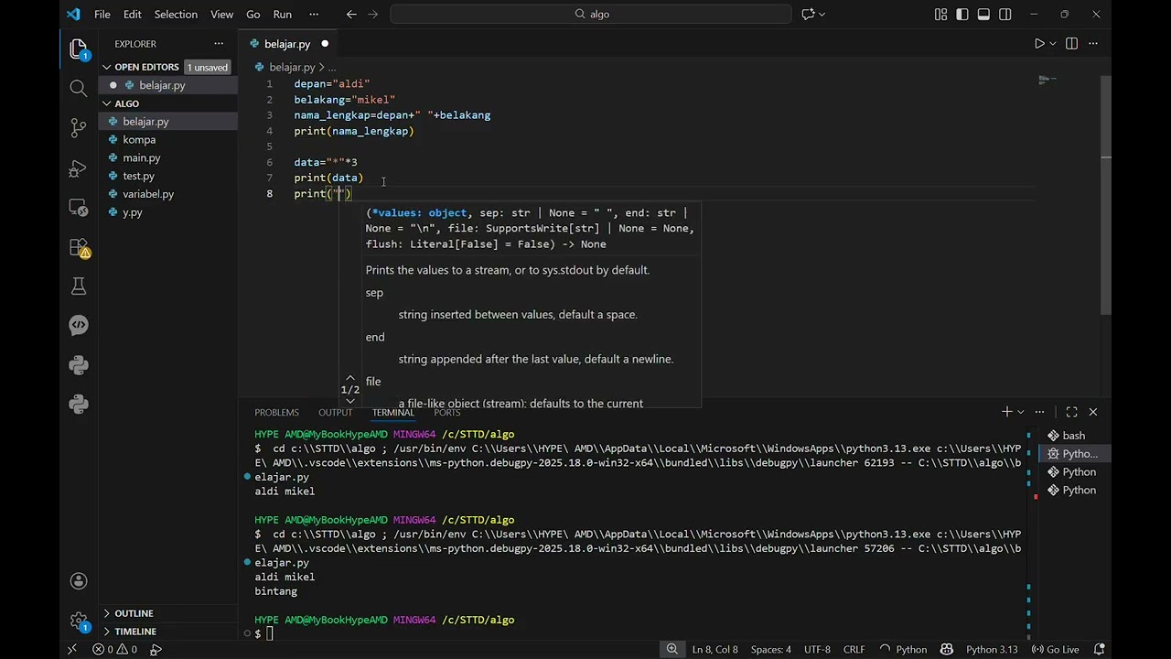This screenshot has height=659, width=1171.
Task: Open the Testing flask view
Action: point(79,287)
